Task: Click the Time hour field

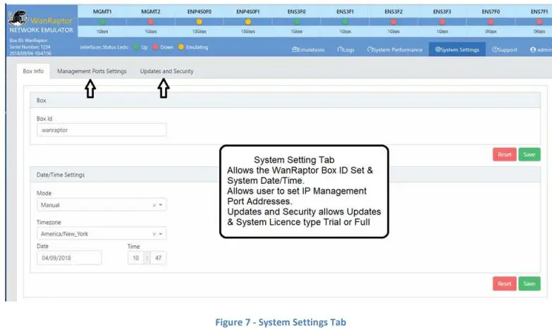Action: [x=136, y=258]
